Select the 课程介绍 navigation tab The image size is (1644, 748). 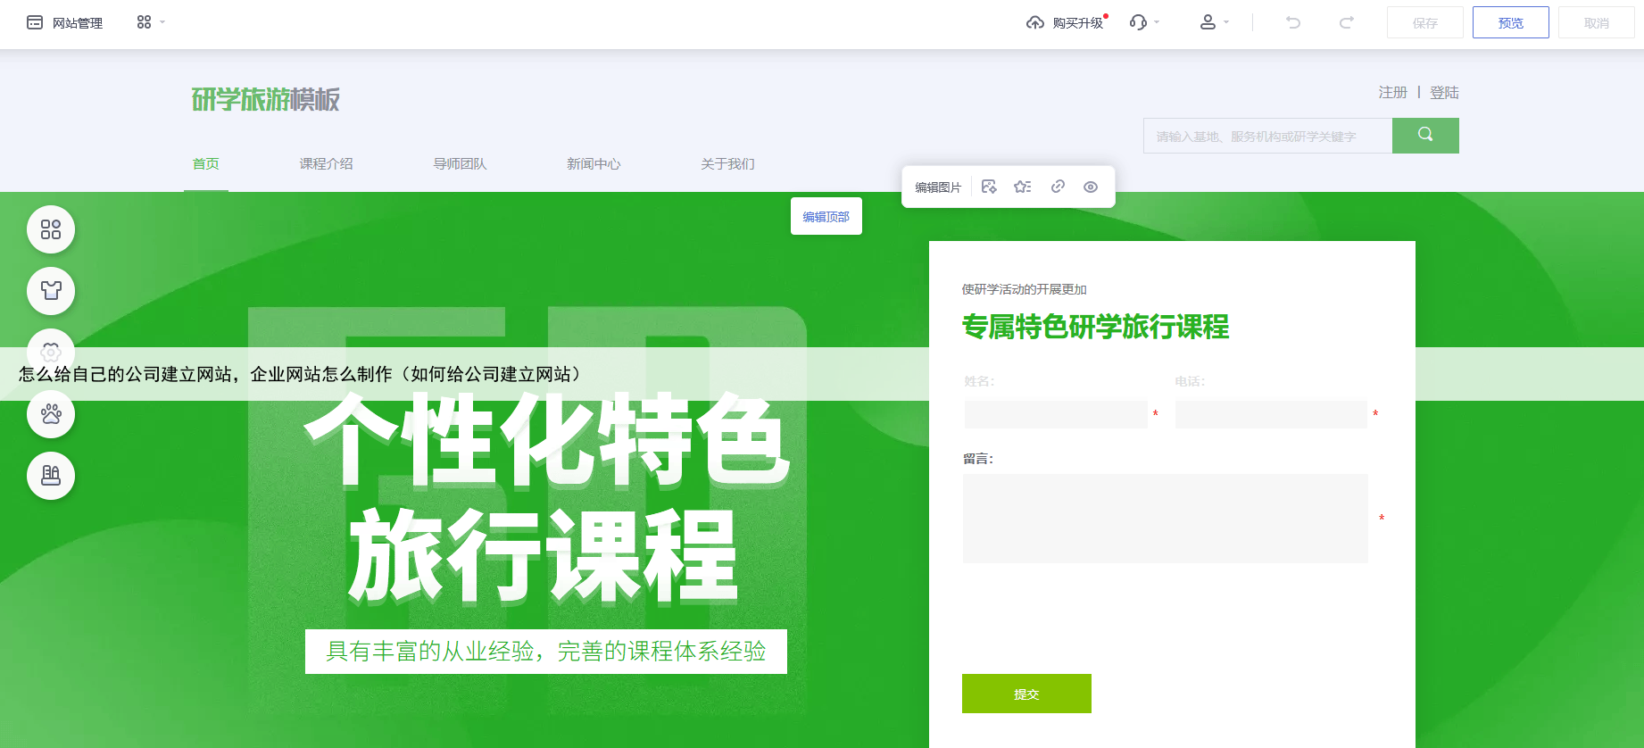[326, 164]
